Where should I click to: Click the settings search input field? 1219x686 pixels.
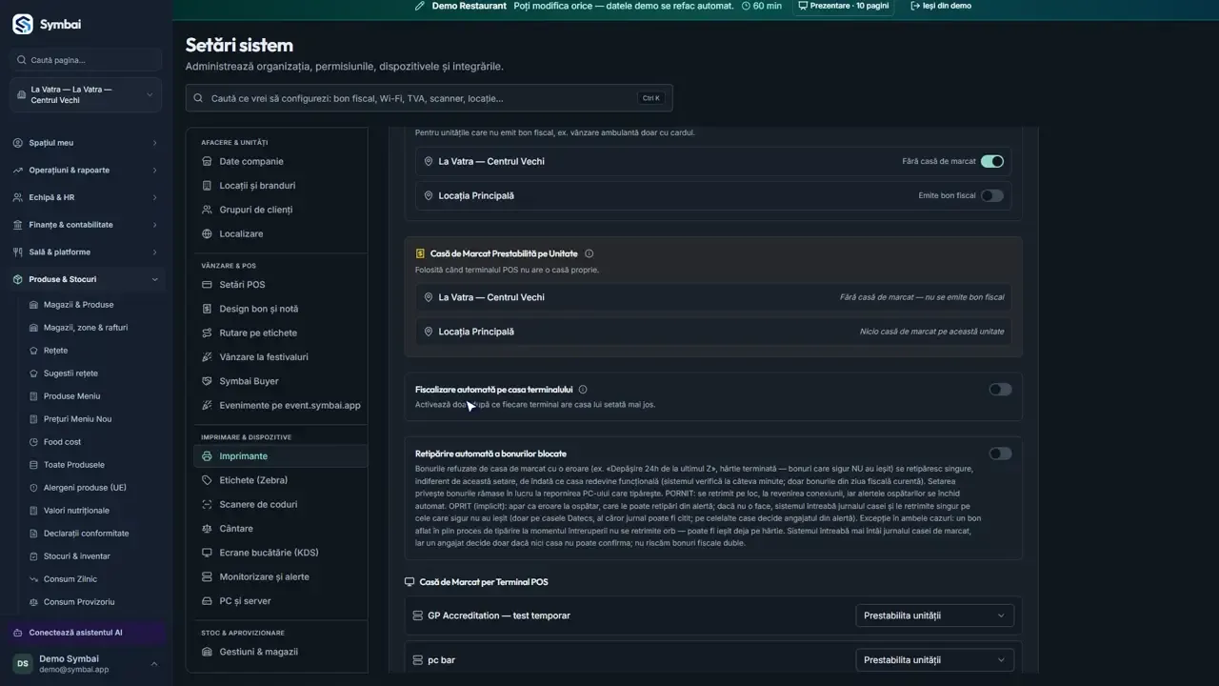pyautogui.click(x=429, y=98)
